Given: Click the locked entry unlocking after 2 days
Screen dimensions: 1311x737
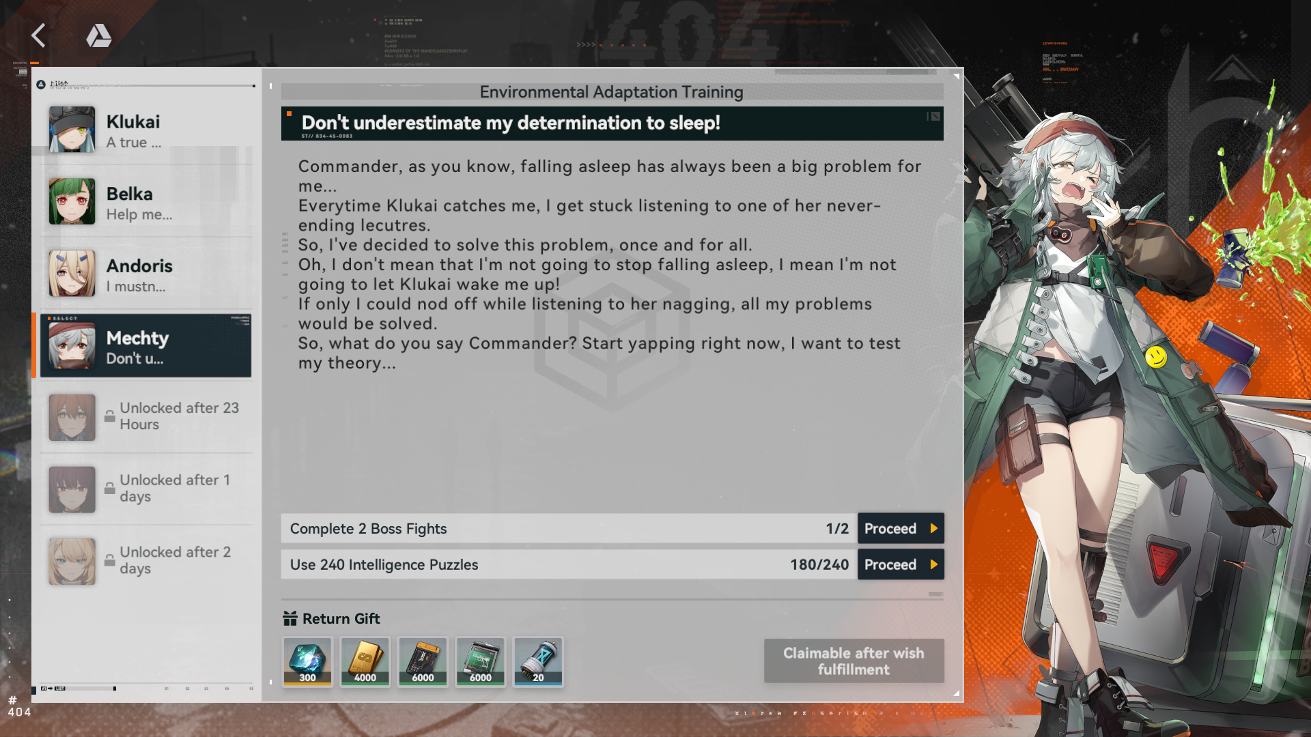Looking at the screenshot, I should [x=146, y=562].
